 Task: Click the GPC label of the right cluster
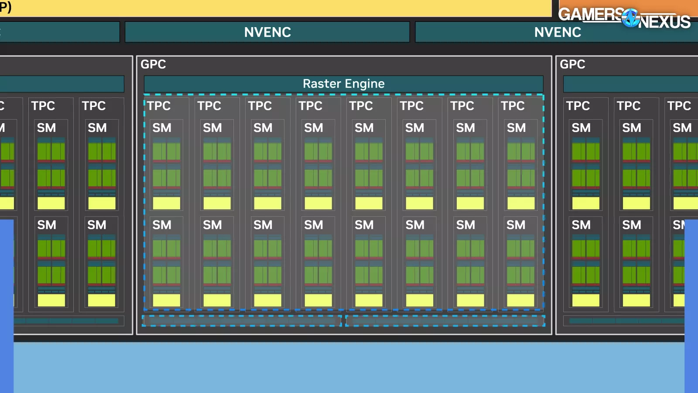572,64
